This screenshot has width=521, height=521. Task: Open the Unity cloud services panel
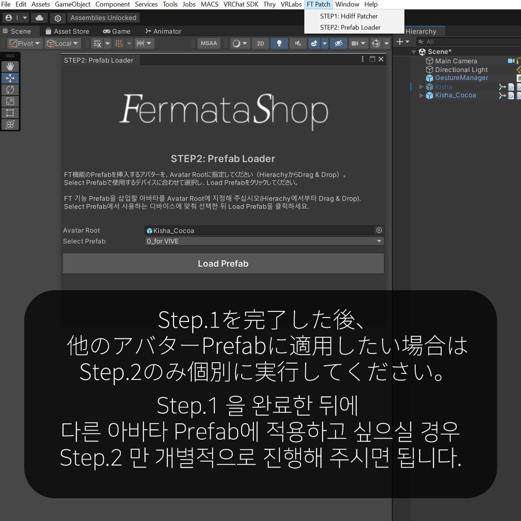pos(39,17)
